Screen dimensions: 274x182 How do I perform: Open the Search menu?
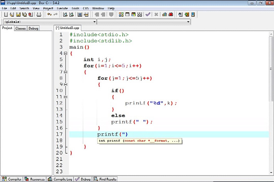[24, 8]
